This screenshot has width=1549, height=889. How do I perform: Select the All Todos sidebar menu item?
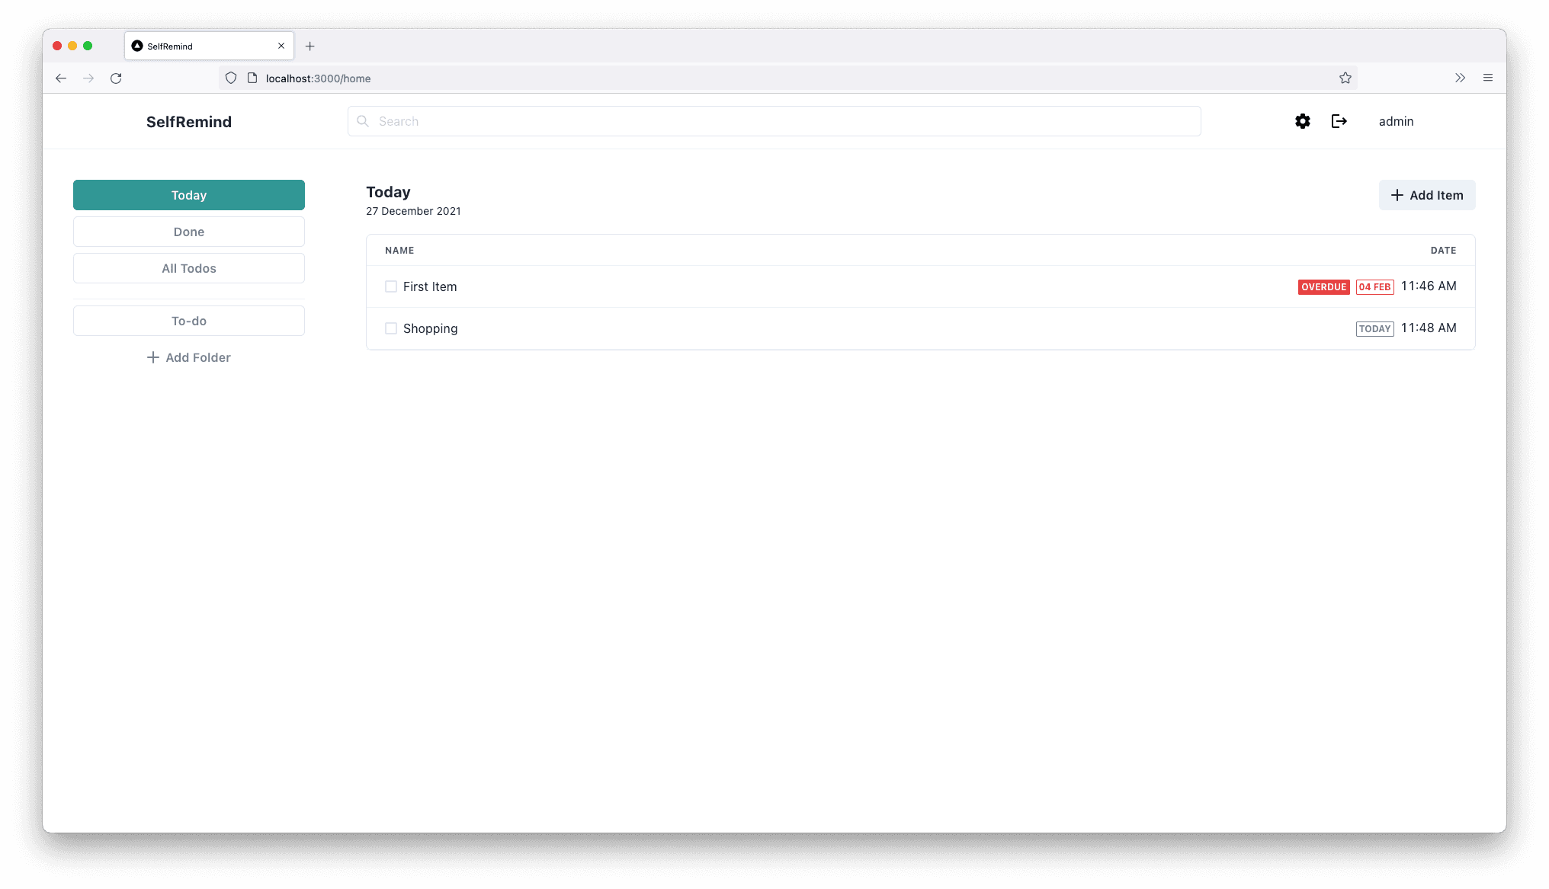[188, 268]
